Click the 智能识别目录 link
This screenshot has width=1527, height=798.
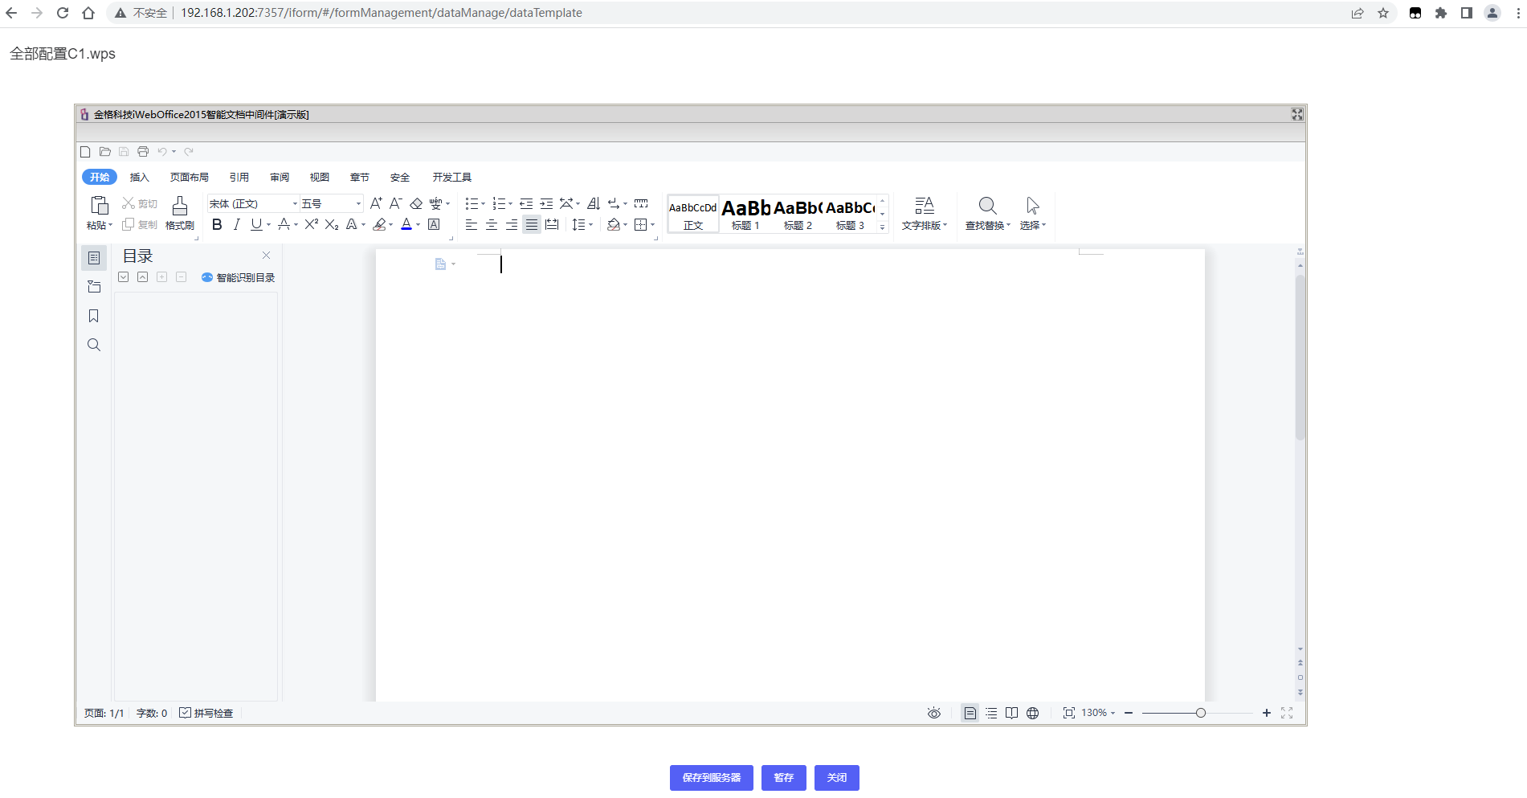pyautogui.click(x=239, y=278)
